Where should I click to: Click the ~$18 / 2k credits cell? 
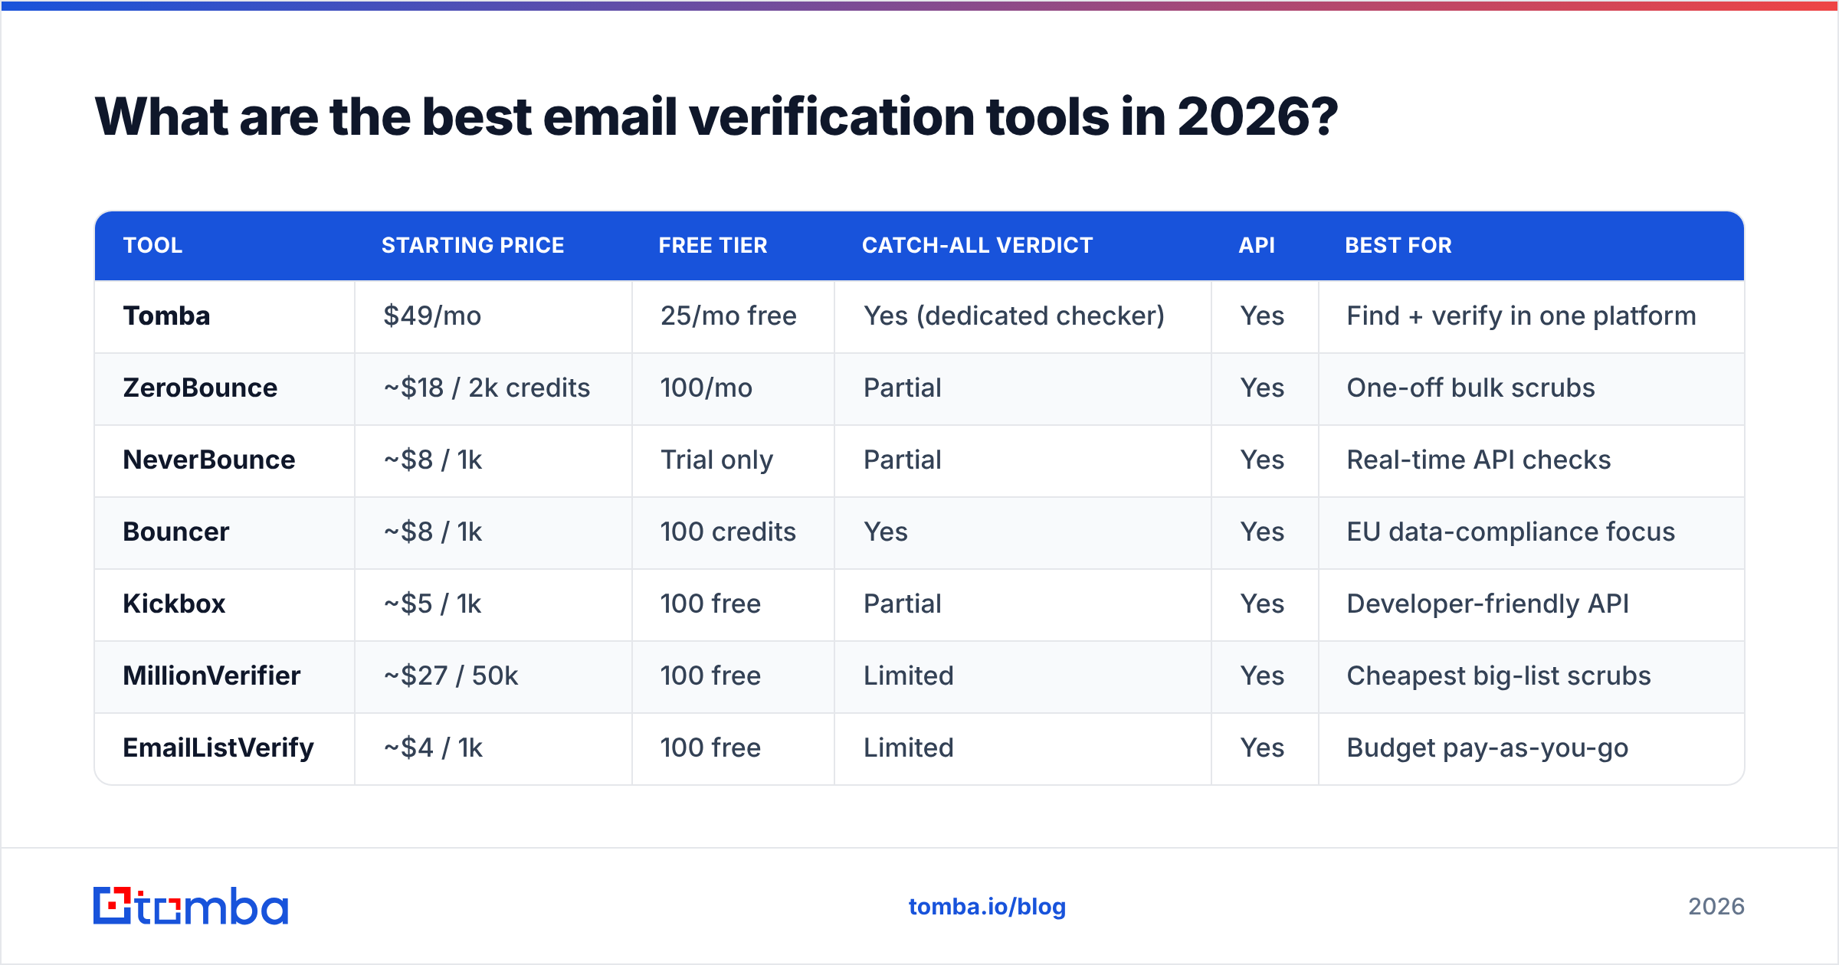[x=493, y=388]
